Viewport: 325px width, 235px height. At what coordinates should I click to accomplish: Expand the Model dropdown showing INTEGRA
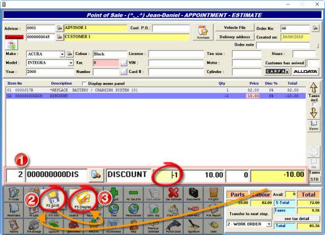coord(71,62)
